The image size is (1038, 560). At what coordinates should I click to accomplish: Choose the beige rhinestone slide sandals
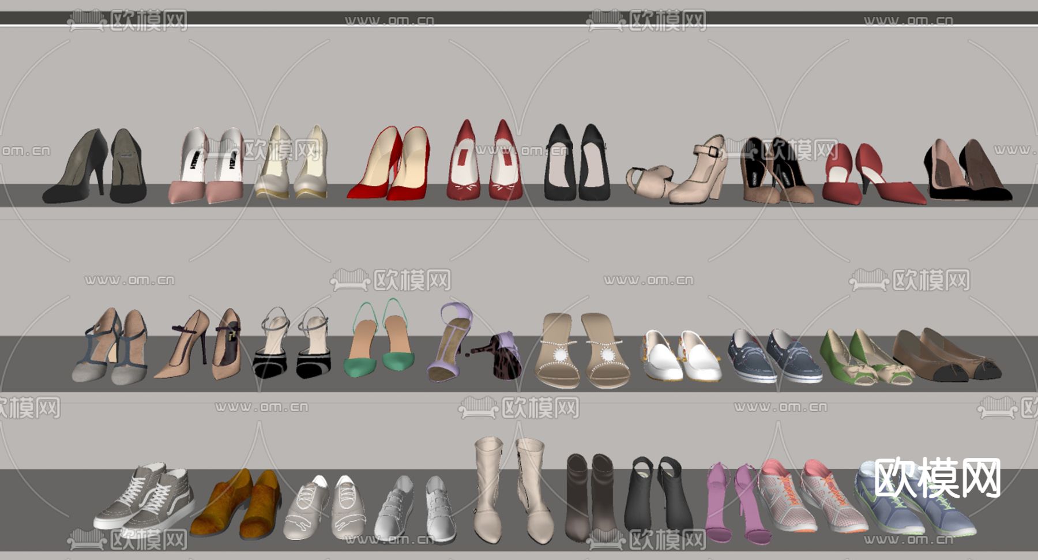click(x=582, y=350)
